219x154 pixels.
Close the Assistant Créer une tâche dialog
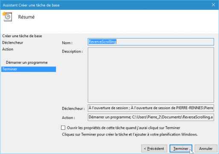[x=213, y=5]
